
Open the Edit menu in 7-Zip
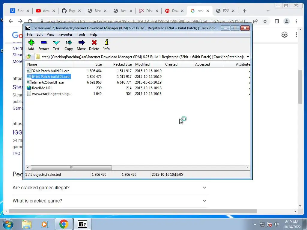(40, 34)
